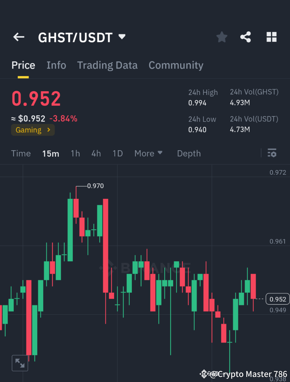
Task: Click the back arrow to exit chart
Action: [18, 37]
